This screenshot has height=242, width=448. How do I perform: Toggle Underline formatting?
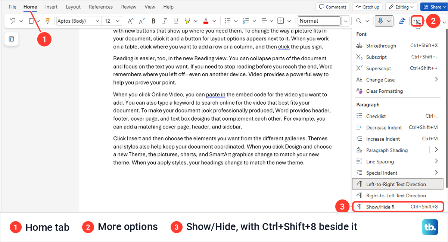(x=176, y=21)
